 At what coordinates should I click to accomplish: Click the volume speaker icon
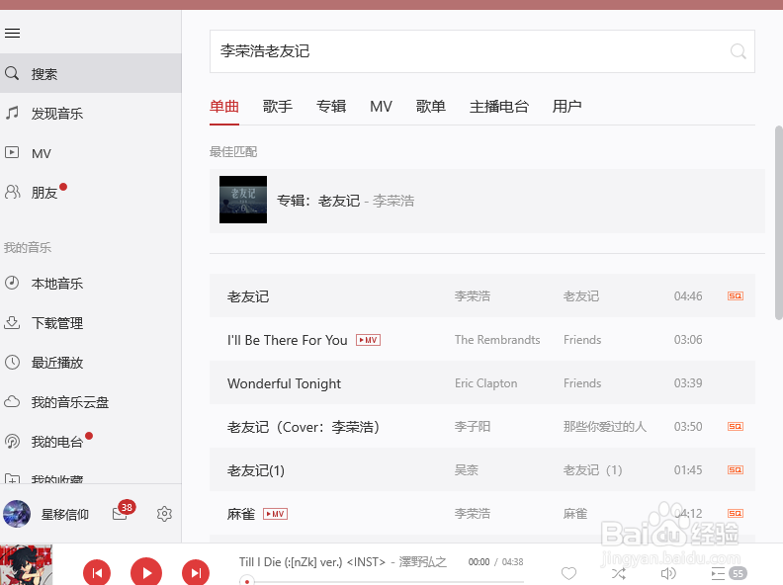(x=668, y=573)
